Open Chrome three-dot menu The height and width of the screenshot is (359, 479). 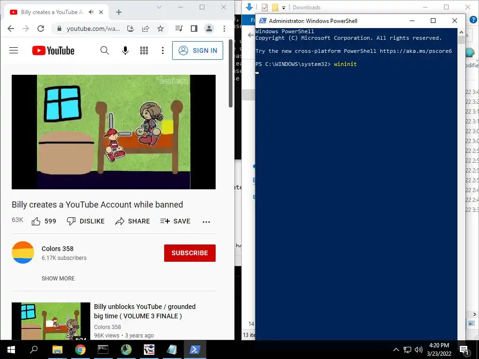point(224,29)
